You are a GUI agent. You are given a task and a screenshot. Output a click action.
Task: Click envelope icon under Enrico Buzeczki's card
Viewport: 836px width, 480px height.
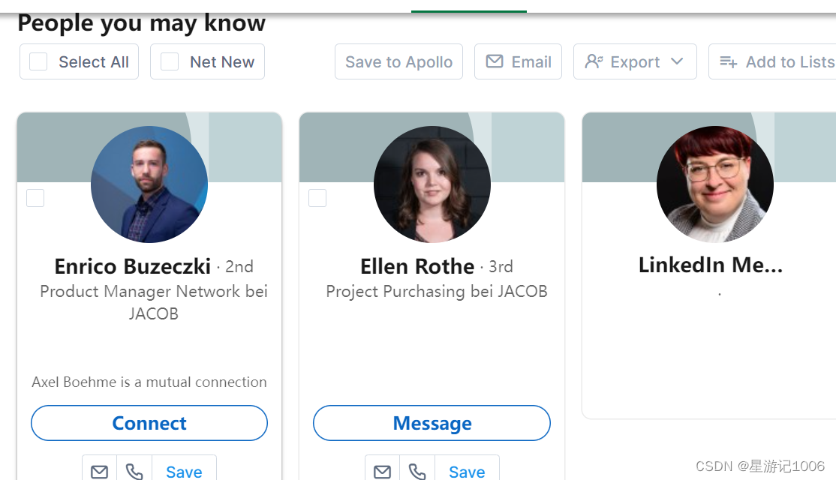pyautogui.click(x=99, y=471)
